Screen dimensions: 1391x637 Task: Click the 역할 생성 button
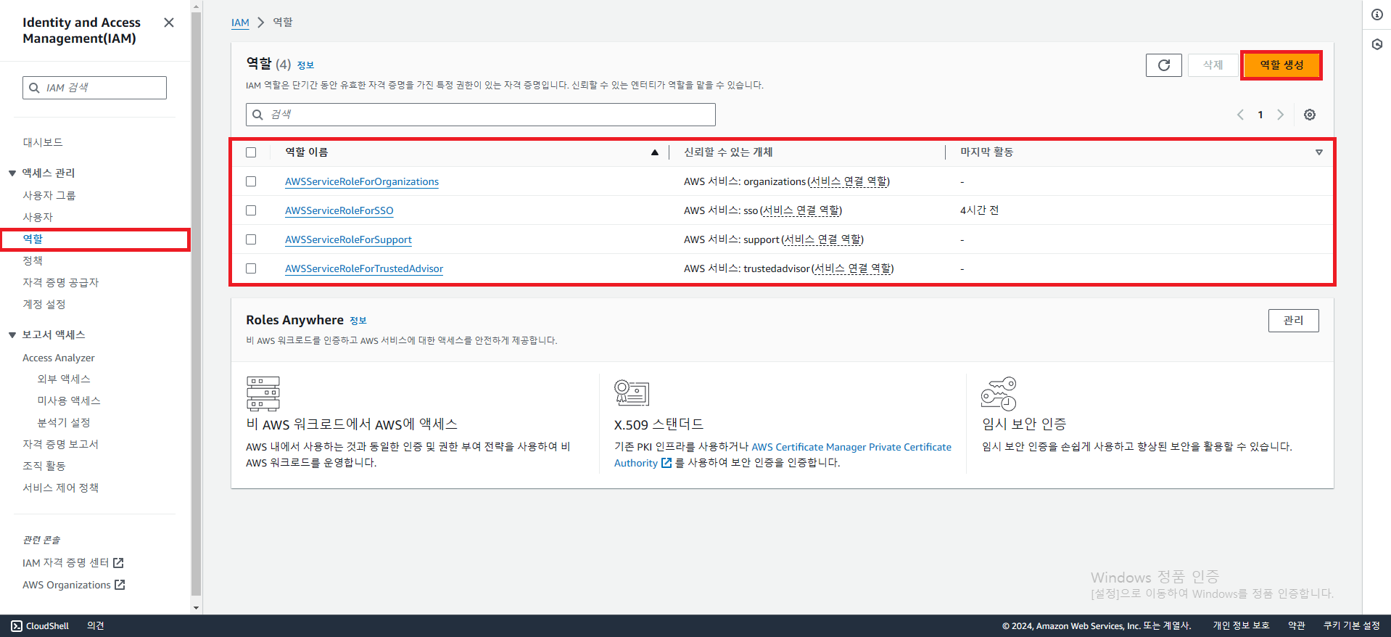[1281, 65]
